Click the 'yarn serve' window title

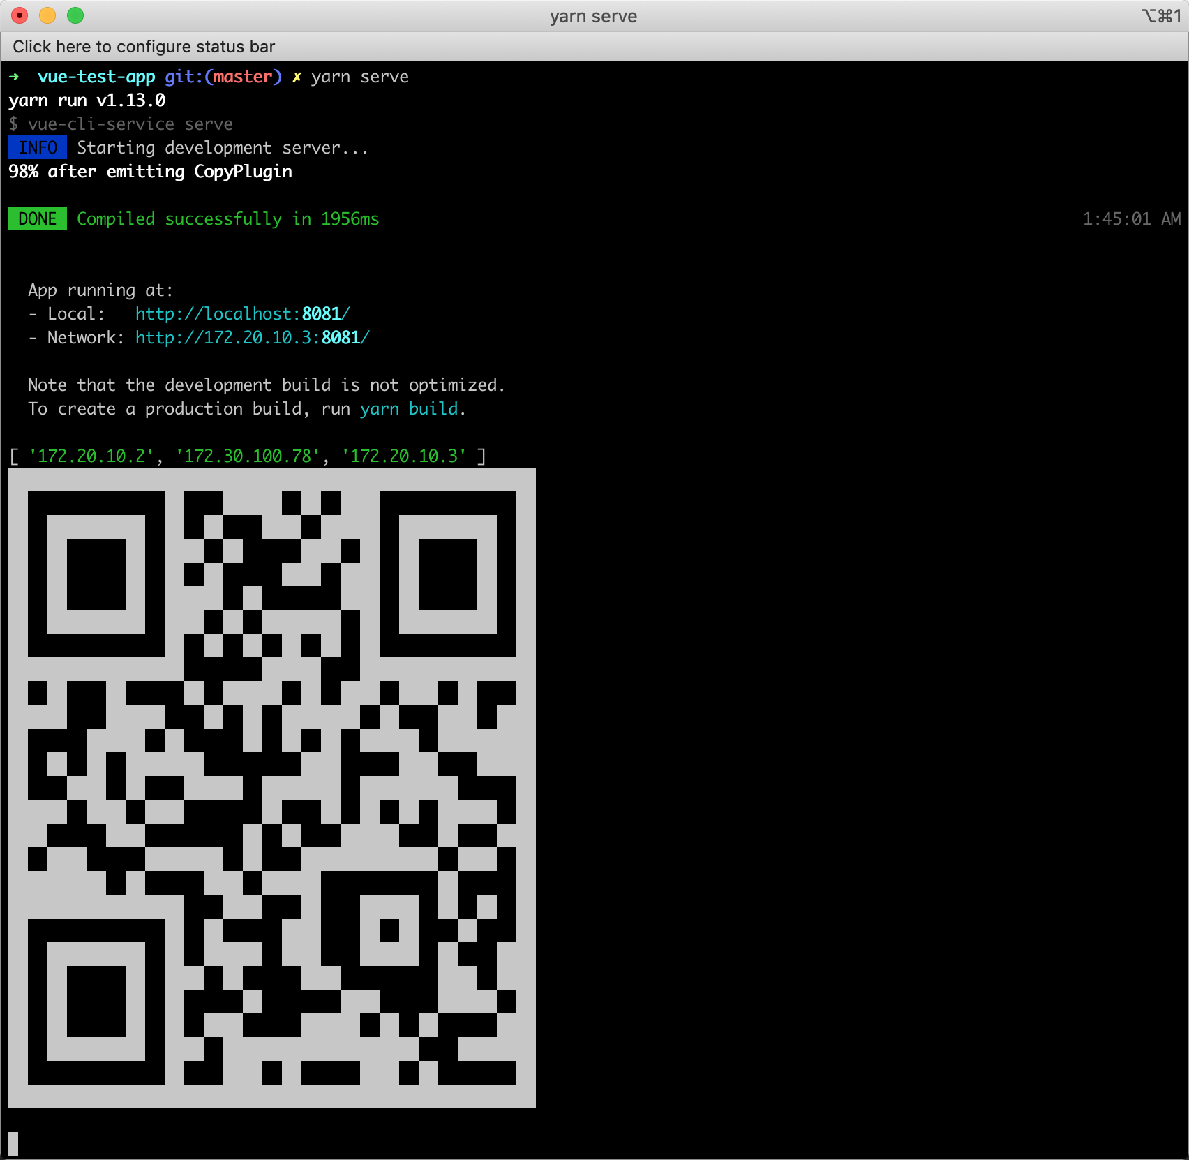(594, 16)
